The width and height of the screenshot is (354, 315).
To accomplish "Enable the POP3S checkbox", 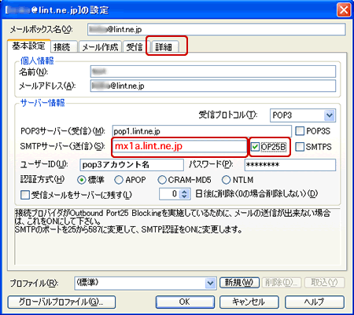I will 300,131.
